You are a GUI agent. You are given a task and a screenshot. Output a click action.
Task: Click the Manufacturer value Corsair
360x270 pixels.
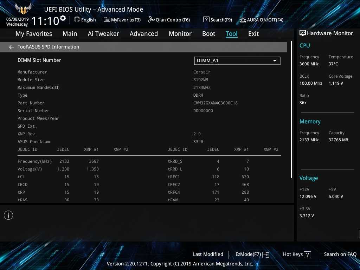(202, 72)
